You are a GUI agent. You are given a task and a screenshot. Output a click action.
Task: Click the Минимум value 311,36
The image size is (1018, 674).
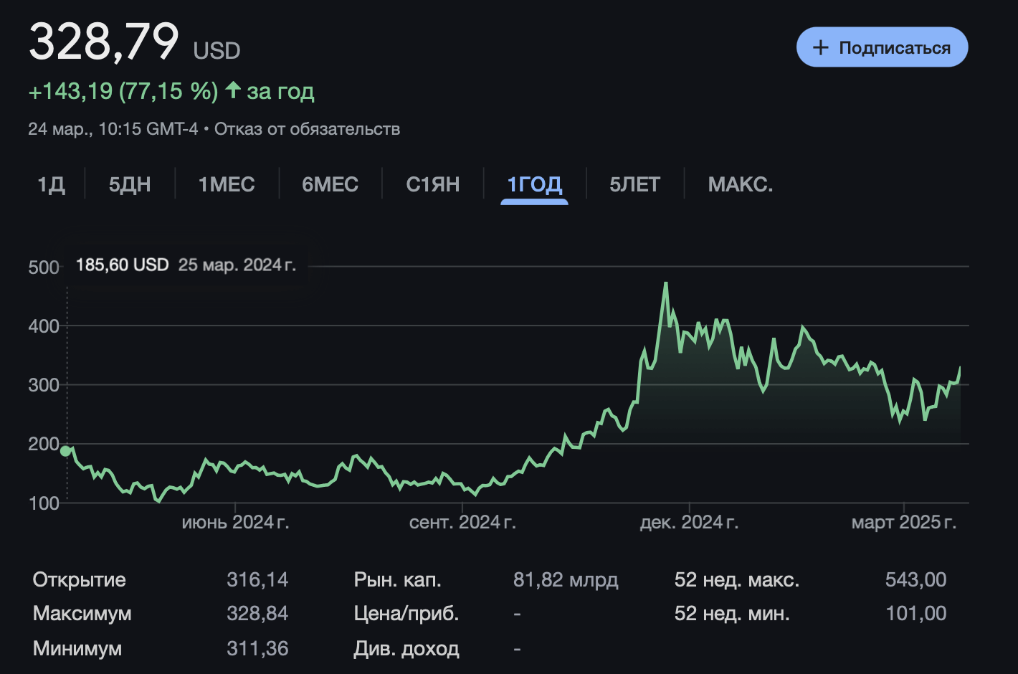click(257, 649)
